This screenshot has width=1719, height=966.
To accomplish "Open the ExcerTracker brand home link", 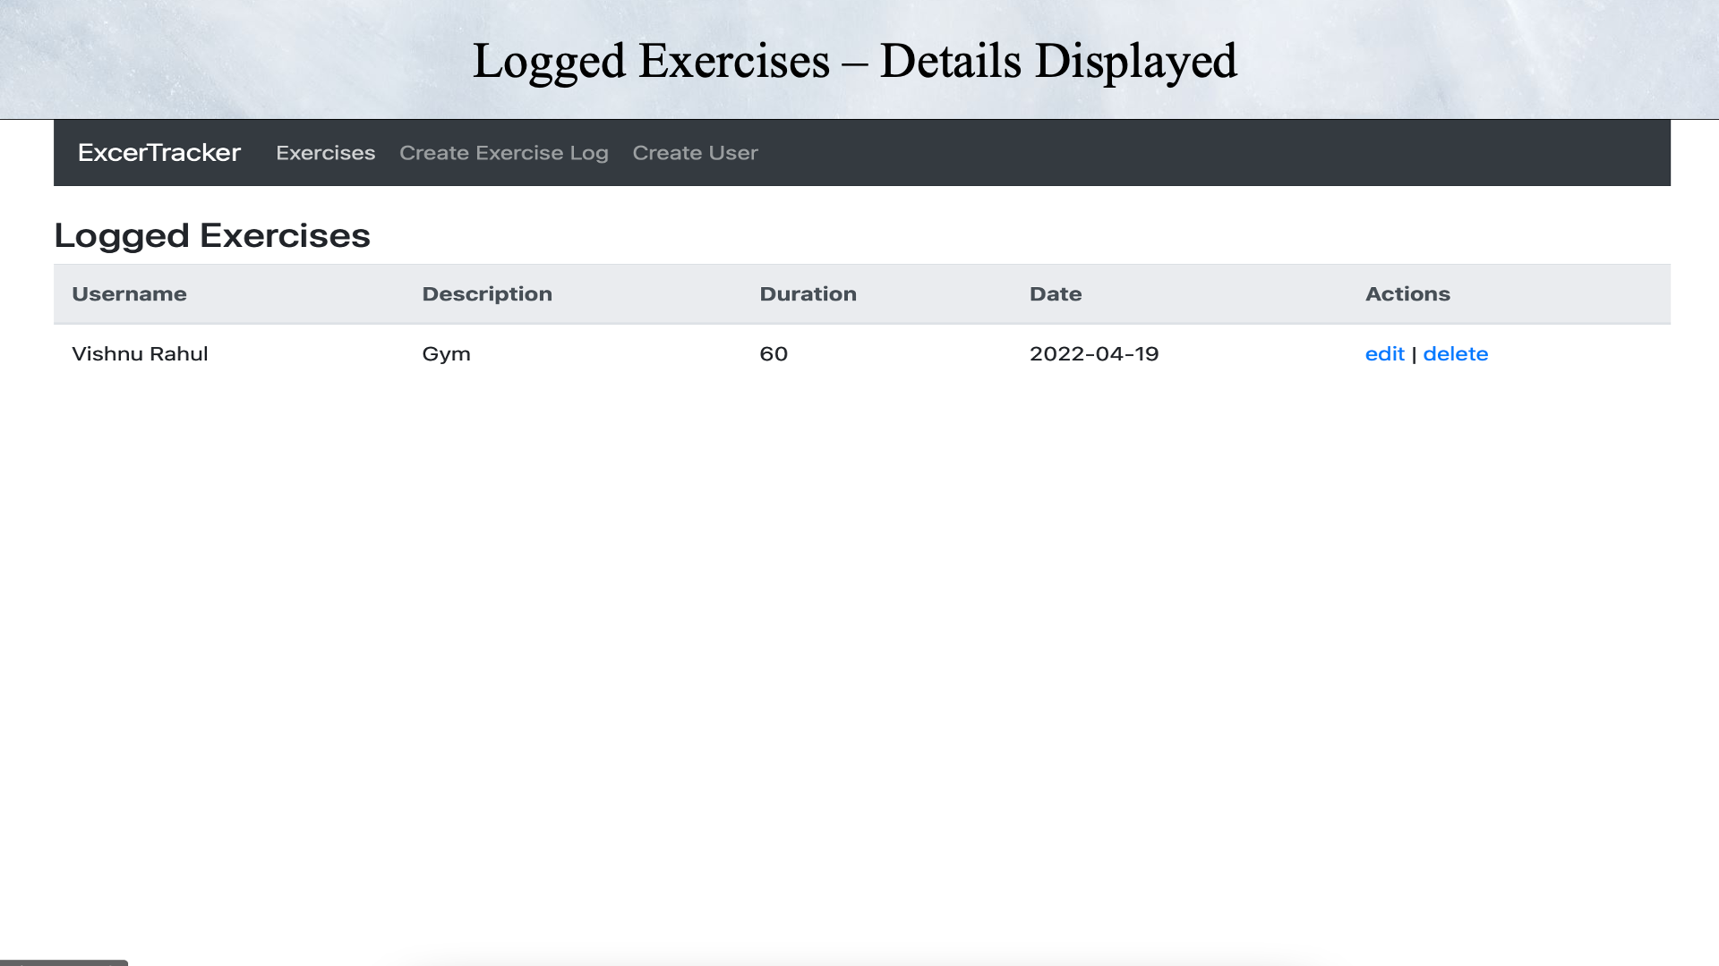I will click(158, 152).
